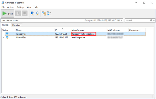Click the AhmedGad device status icon

coord(7,37)
